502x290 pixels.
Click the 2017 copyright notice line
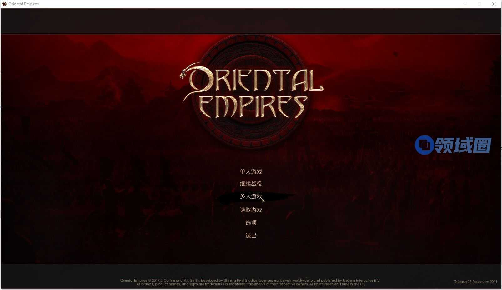click(250, 280)
